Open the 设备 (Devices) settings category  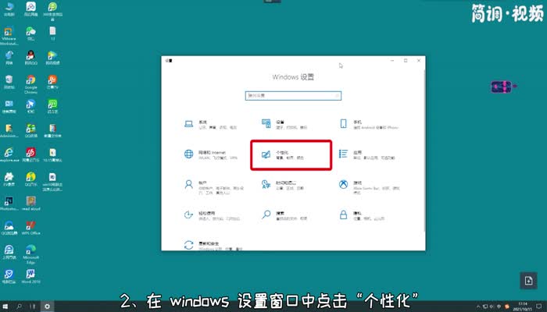(x=284, y=124)
